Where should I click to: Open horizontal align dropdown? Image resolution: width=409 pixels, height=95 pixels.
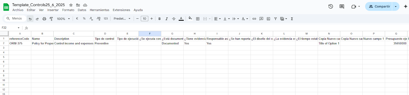(x=217, y=19)
